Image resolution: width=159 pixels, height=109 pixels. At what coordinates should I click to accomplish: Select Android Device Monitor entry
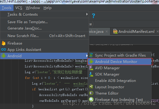120,61
